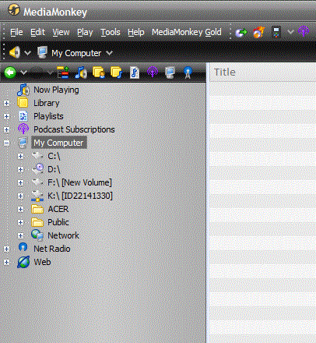316x343 pixels.
Task: Expand the Web node
Action: pos(6,262)
